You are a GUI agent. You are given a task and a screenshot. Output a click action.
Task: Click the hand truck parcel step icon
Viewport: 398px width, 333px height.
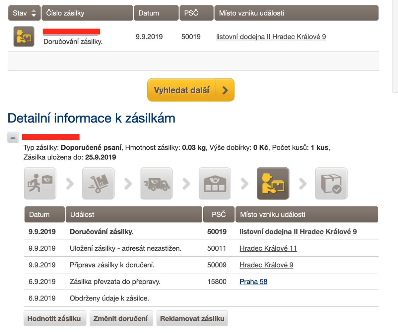99,183
